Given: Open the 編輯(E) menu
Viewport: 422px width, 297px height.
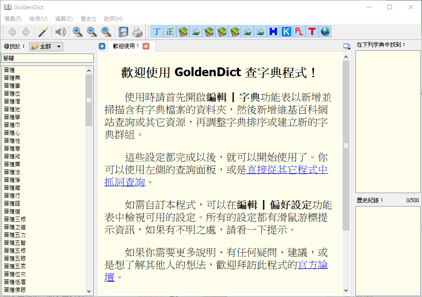Looking at the screenshot, I should point(64,19).
